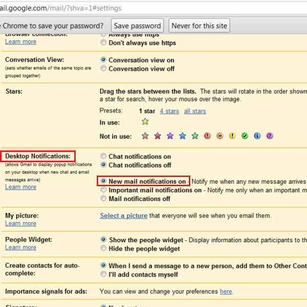
Task: Select New mail notifications on
Action: [103, 181]
